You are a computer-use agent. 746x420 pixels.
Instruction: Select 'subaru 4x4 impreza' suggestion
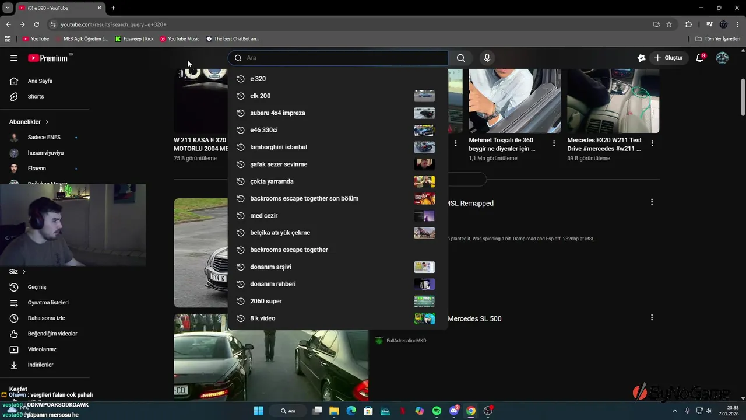[x=338, y=113]
